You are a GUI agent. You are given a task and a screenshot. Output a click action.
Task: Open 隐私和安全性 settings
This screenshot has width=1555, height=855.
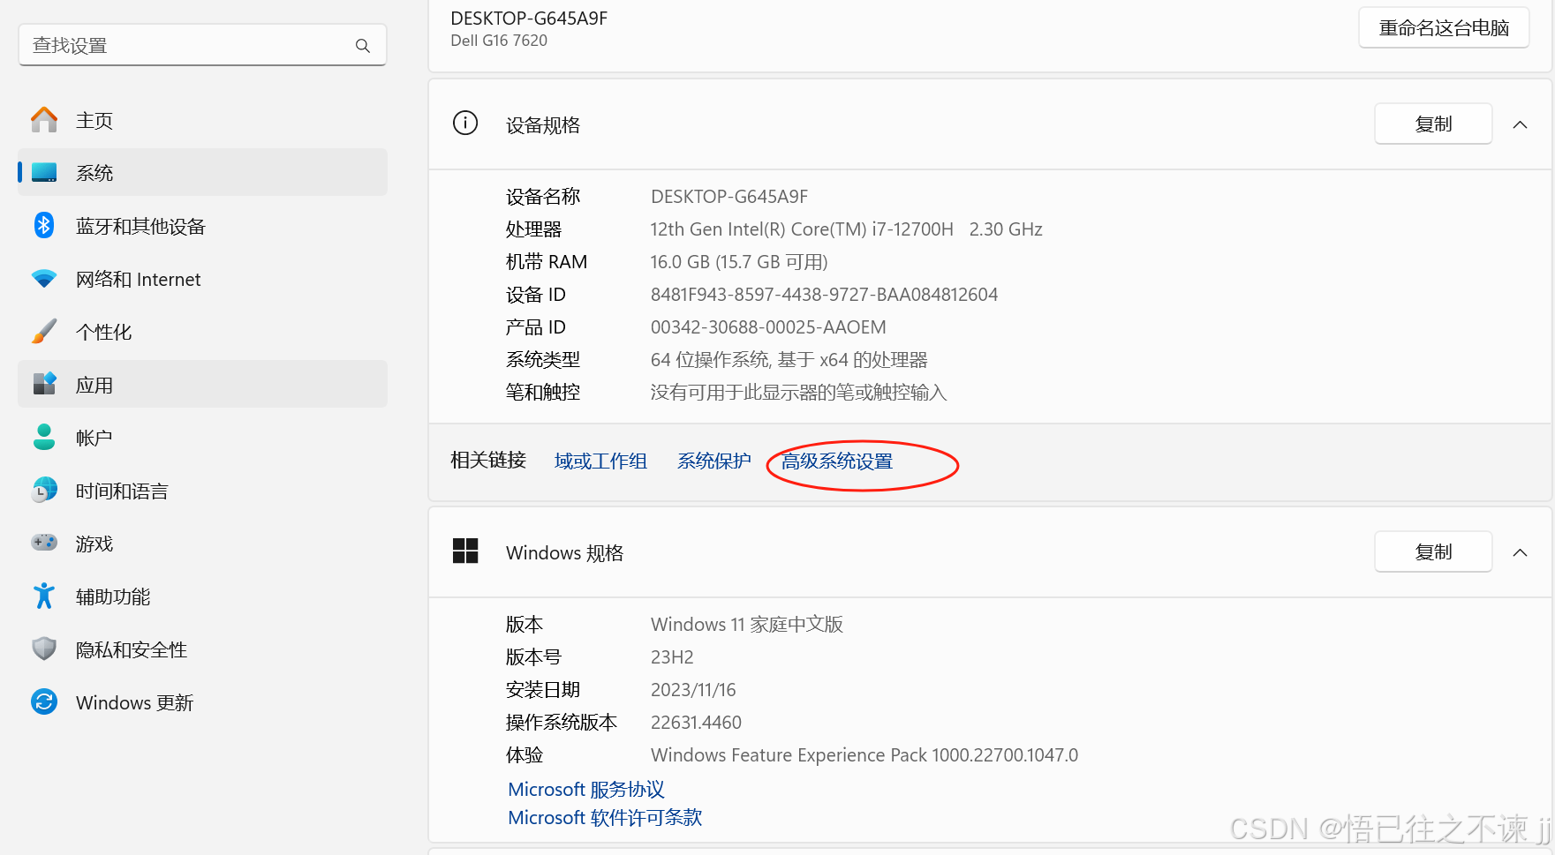[x=202, y=649]
